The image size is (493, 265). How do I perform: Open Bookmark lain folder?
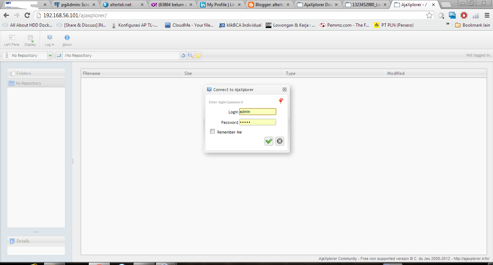pyautogui.click(x=472, y=25)
